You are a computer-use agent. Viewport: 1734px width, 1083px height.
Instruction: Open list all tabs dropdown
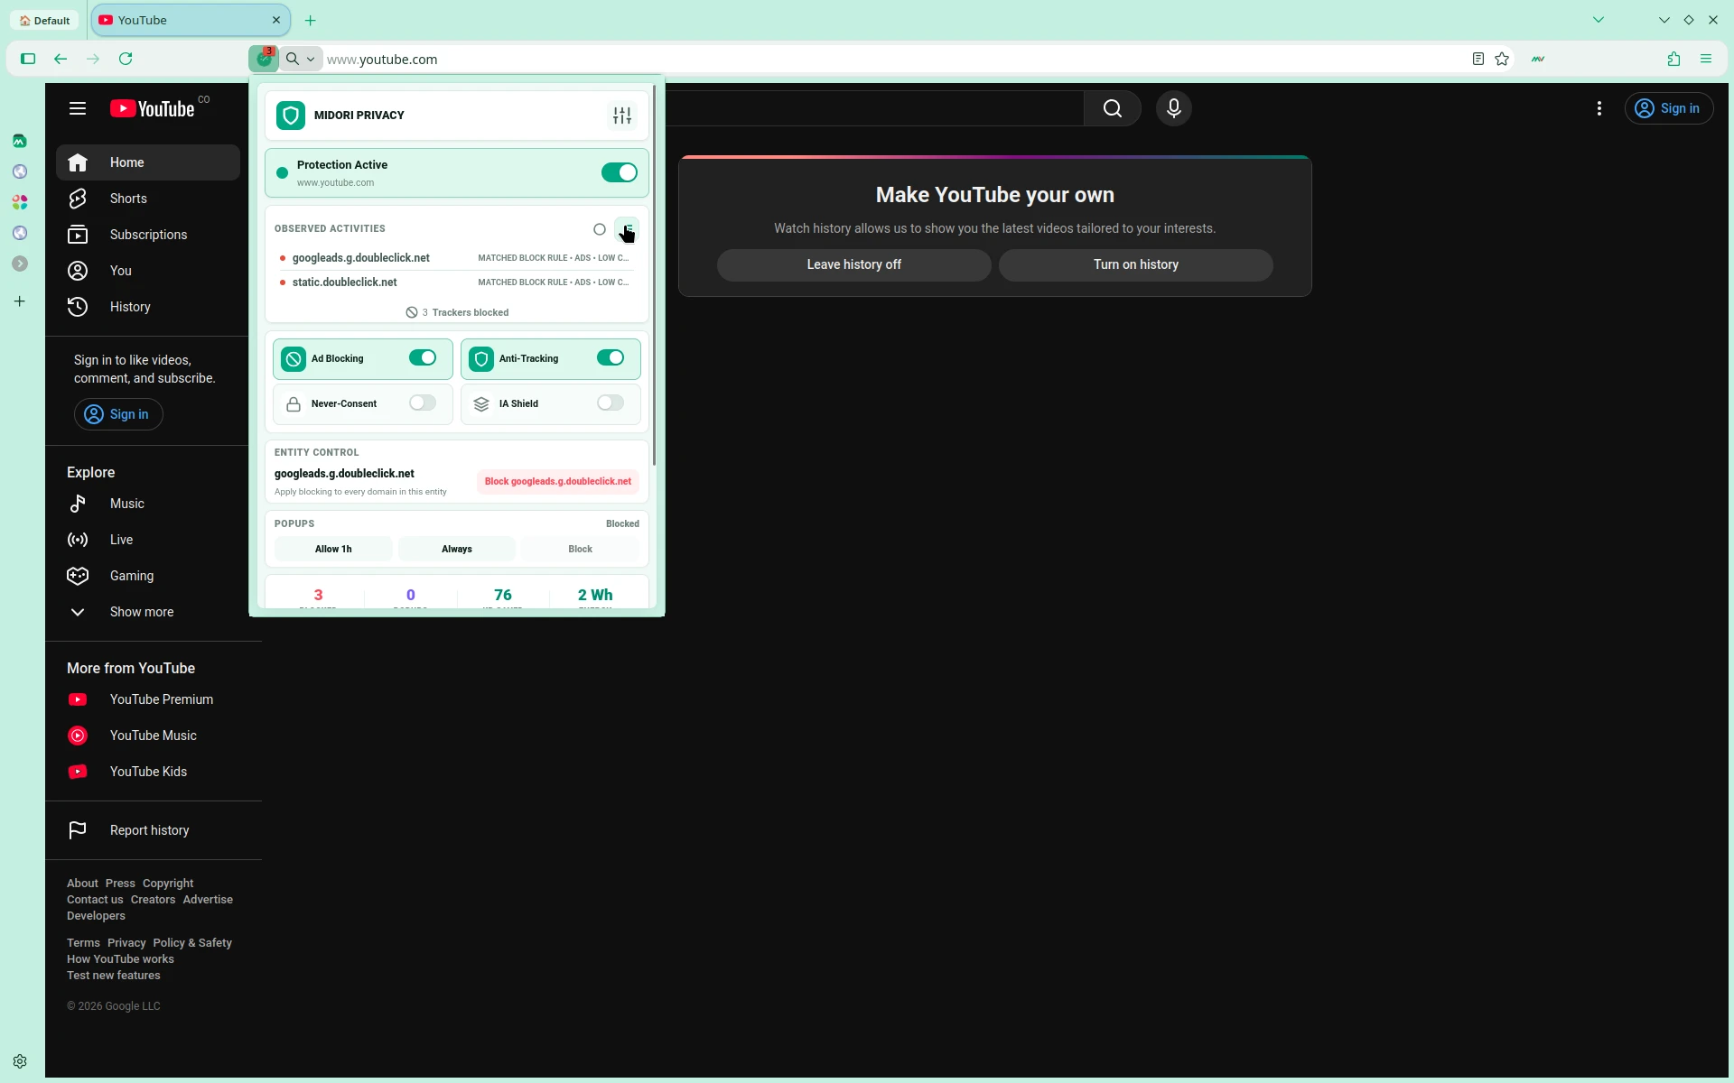click(x=1599, y=20)
